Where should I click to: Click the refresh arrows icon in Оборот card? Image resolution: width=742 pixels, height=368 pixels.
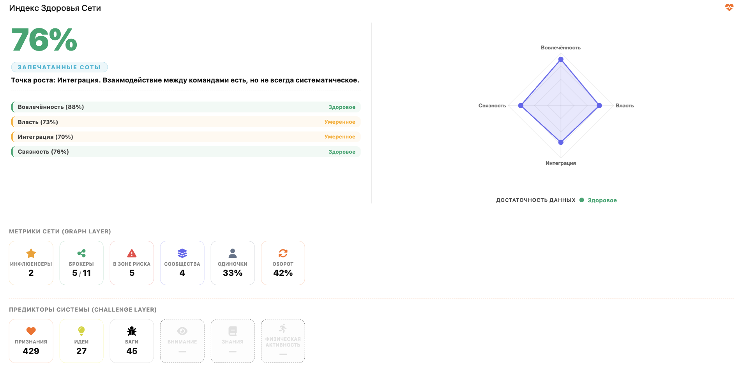283,253
